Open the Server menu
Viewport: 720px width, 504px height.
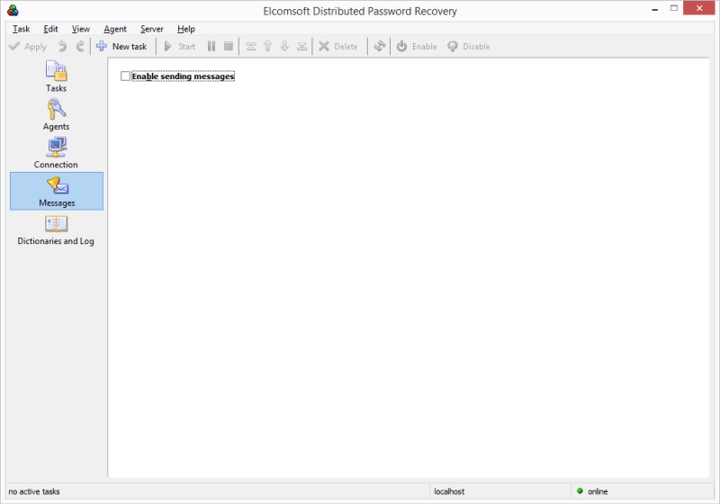pyautogui.click(x=152, y=29)
